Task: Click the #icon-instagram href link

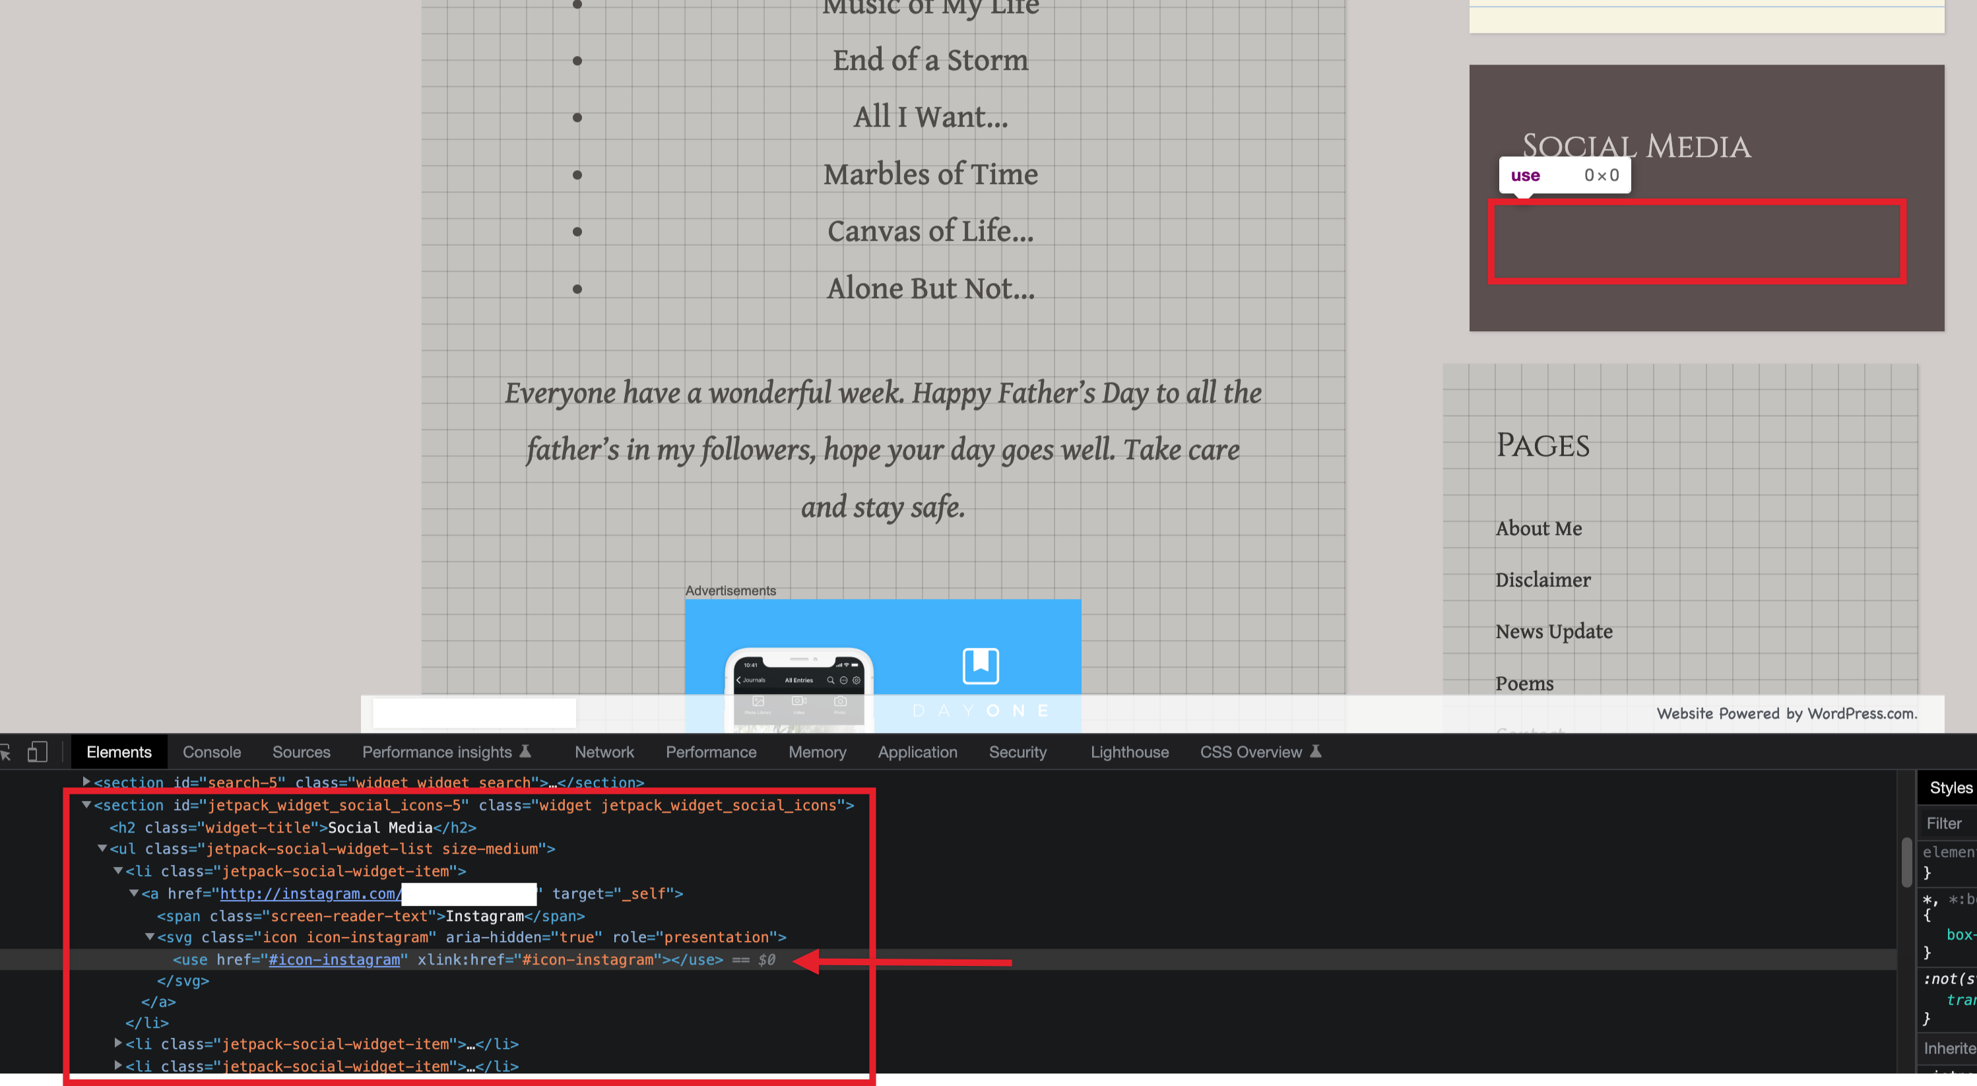Action: 334,959
